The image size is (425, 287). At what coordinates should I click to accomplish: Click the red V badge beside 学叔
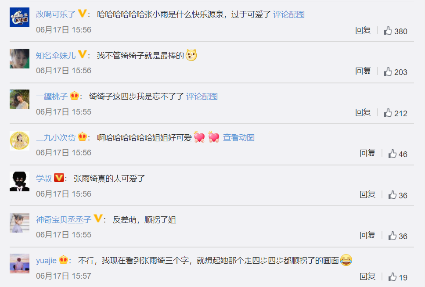[x=59, y=178]
